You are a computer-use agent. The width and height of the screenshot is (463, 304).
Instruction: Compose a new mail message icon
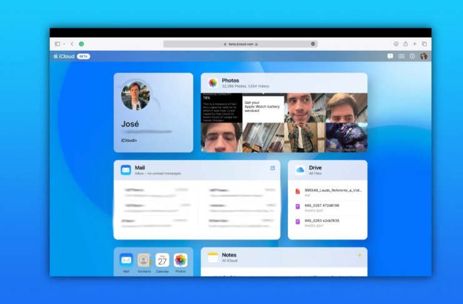pyautogui.click(x=272, y=168)
